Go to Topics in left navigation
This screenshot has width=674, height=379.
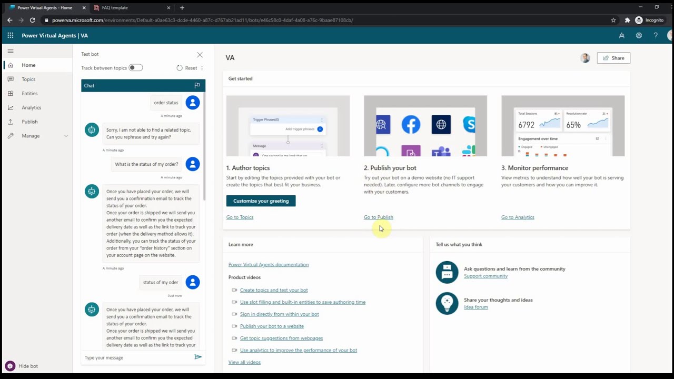coord(28,79)
